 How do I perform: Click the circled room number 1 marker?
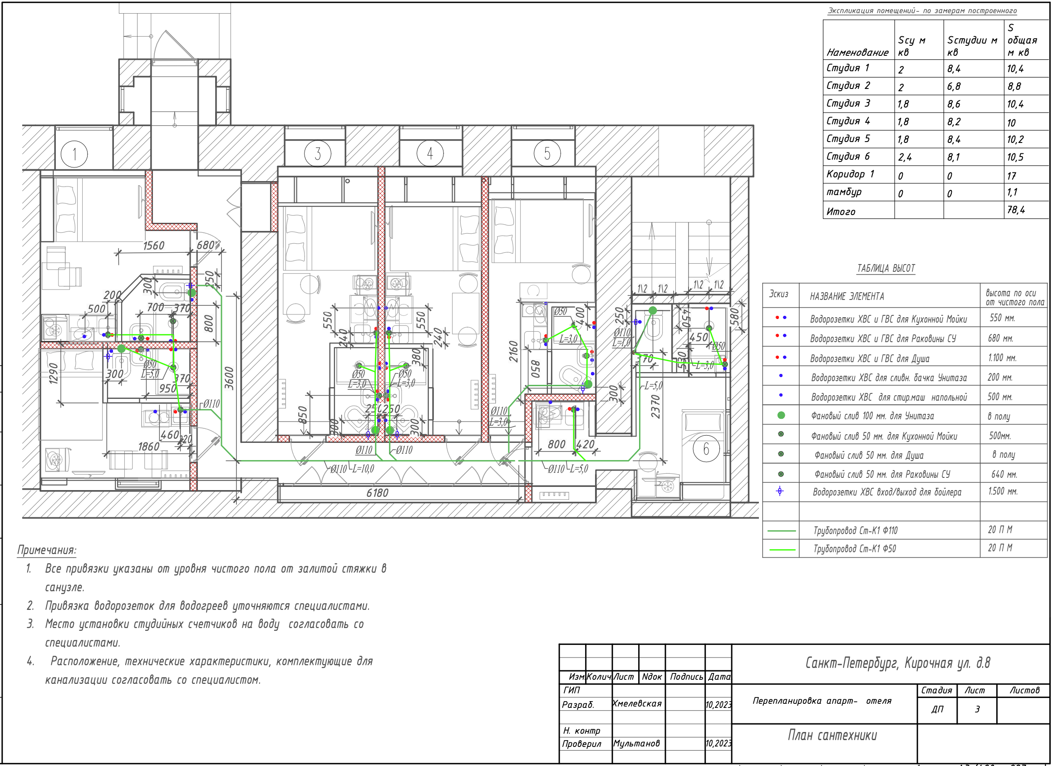74,154
